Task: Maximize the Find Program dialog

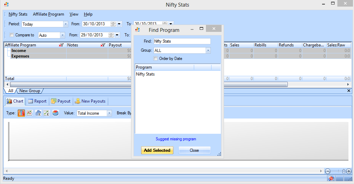Action: point(201,29)
